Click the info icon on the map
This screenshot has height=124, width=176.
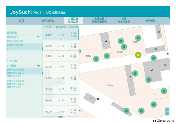pos(98,99)
